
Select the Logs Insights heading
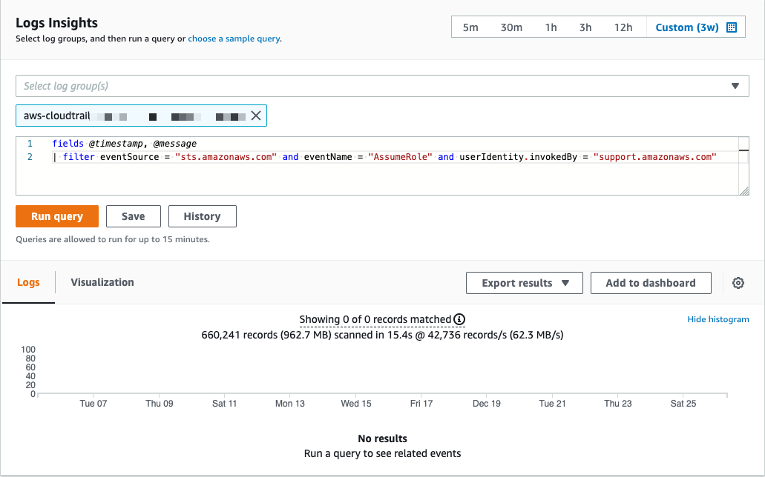click(56, 23)
